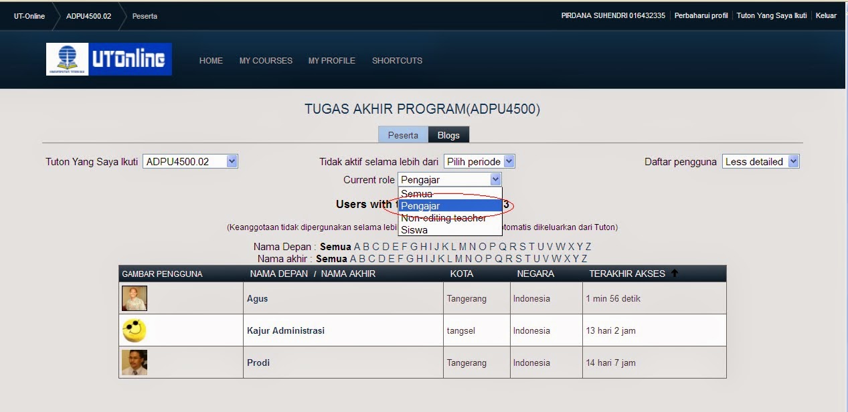Open Prodi user profile picture
The image size is (848, 412).
pyautogui.click(x=135, y=363)
